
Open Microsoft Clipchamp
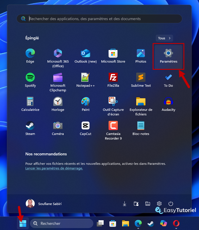58,82
